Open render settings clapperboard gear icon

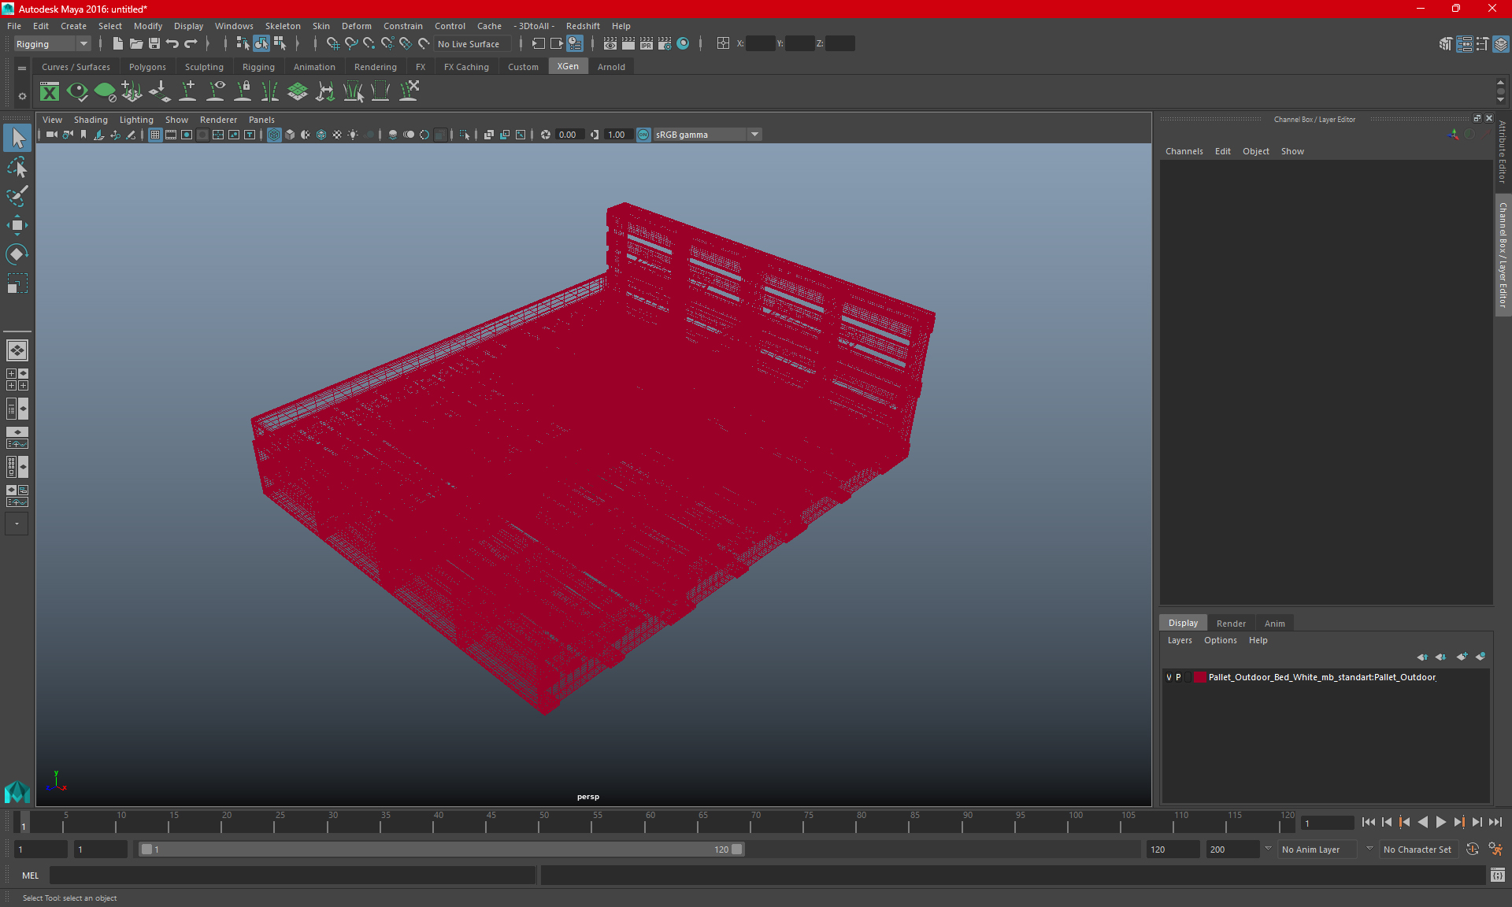click(x=665, y=44)
